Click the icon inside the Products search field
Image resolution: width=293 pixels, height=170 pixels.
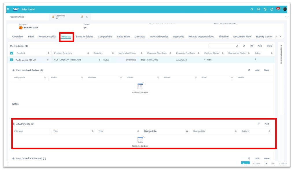pyautogui.click(x=237, y=46)
